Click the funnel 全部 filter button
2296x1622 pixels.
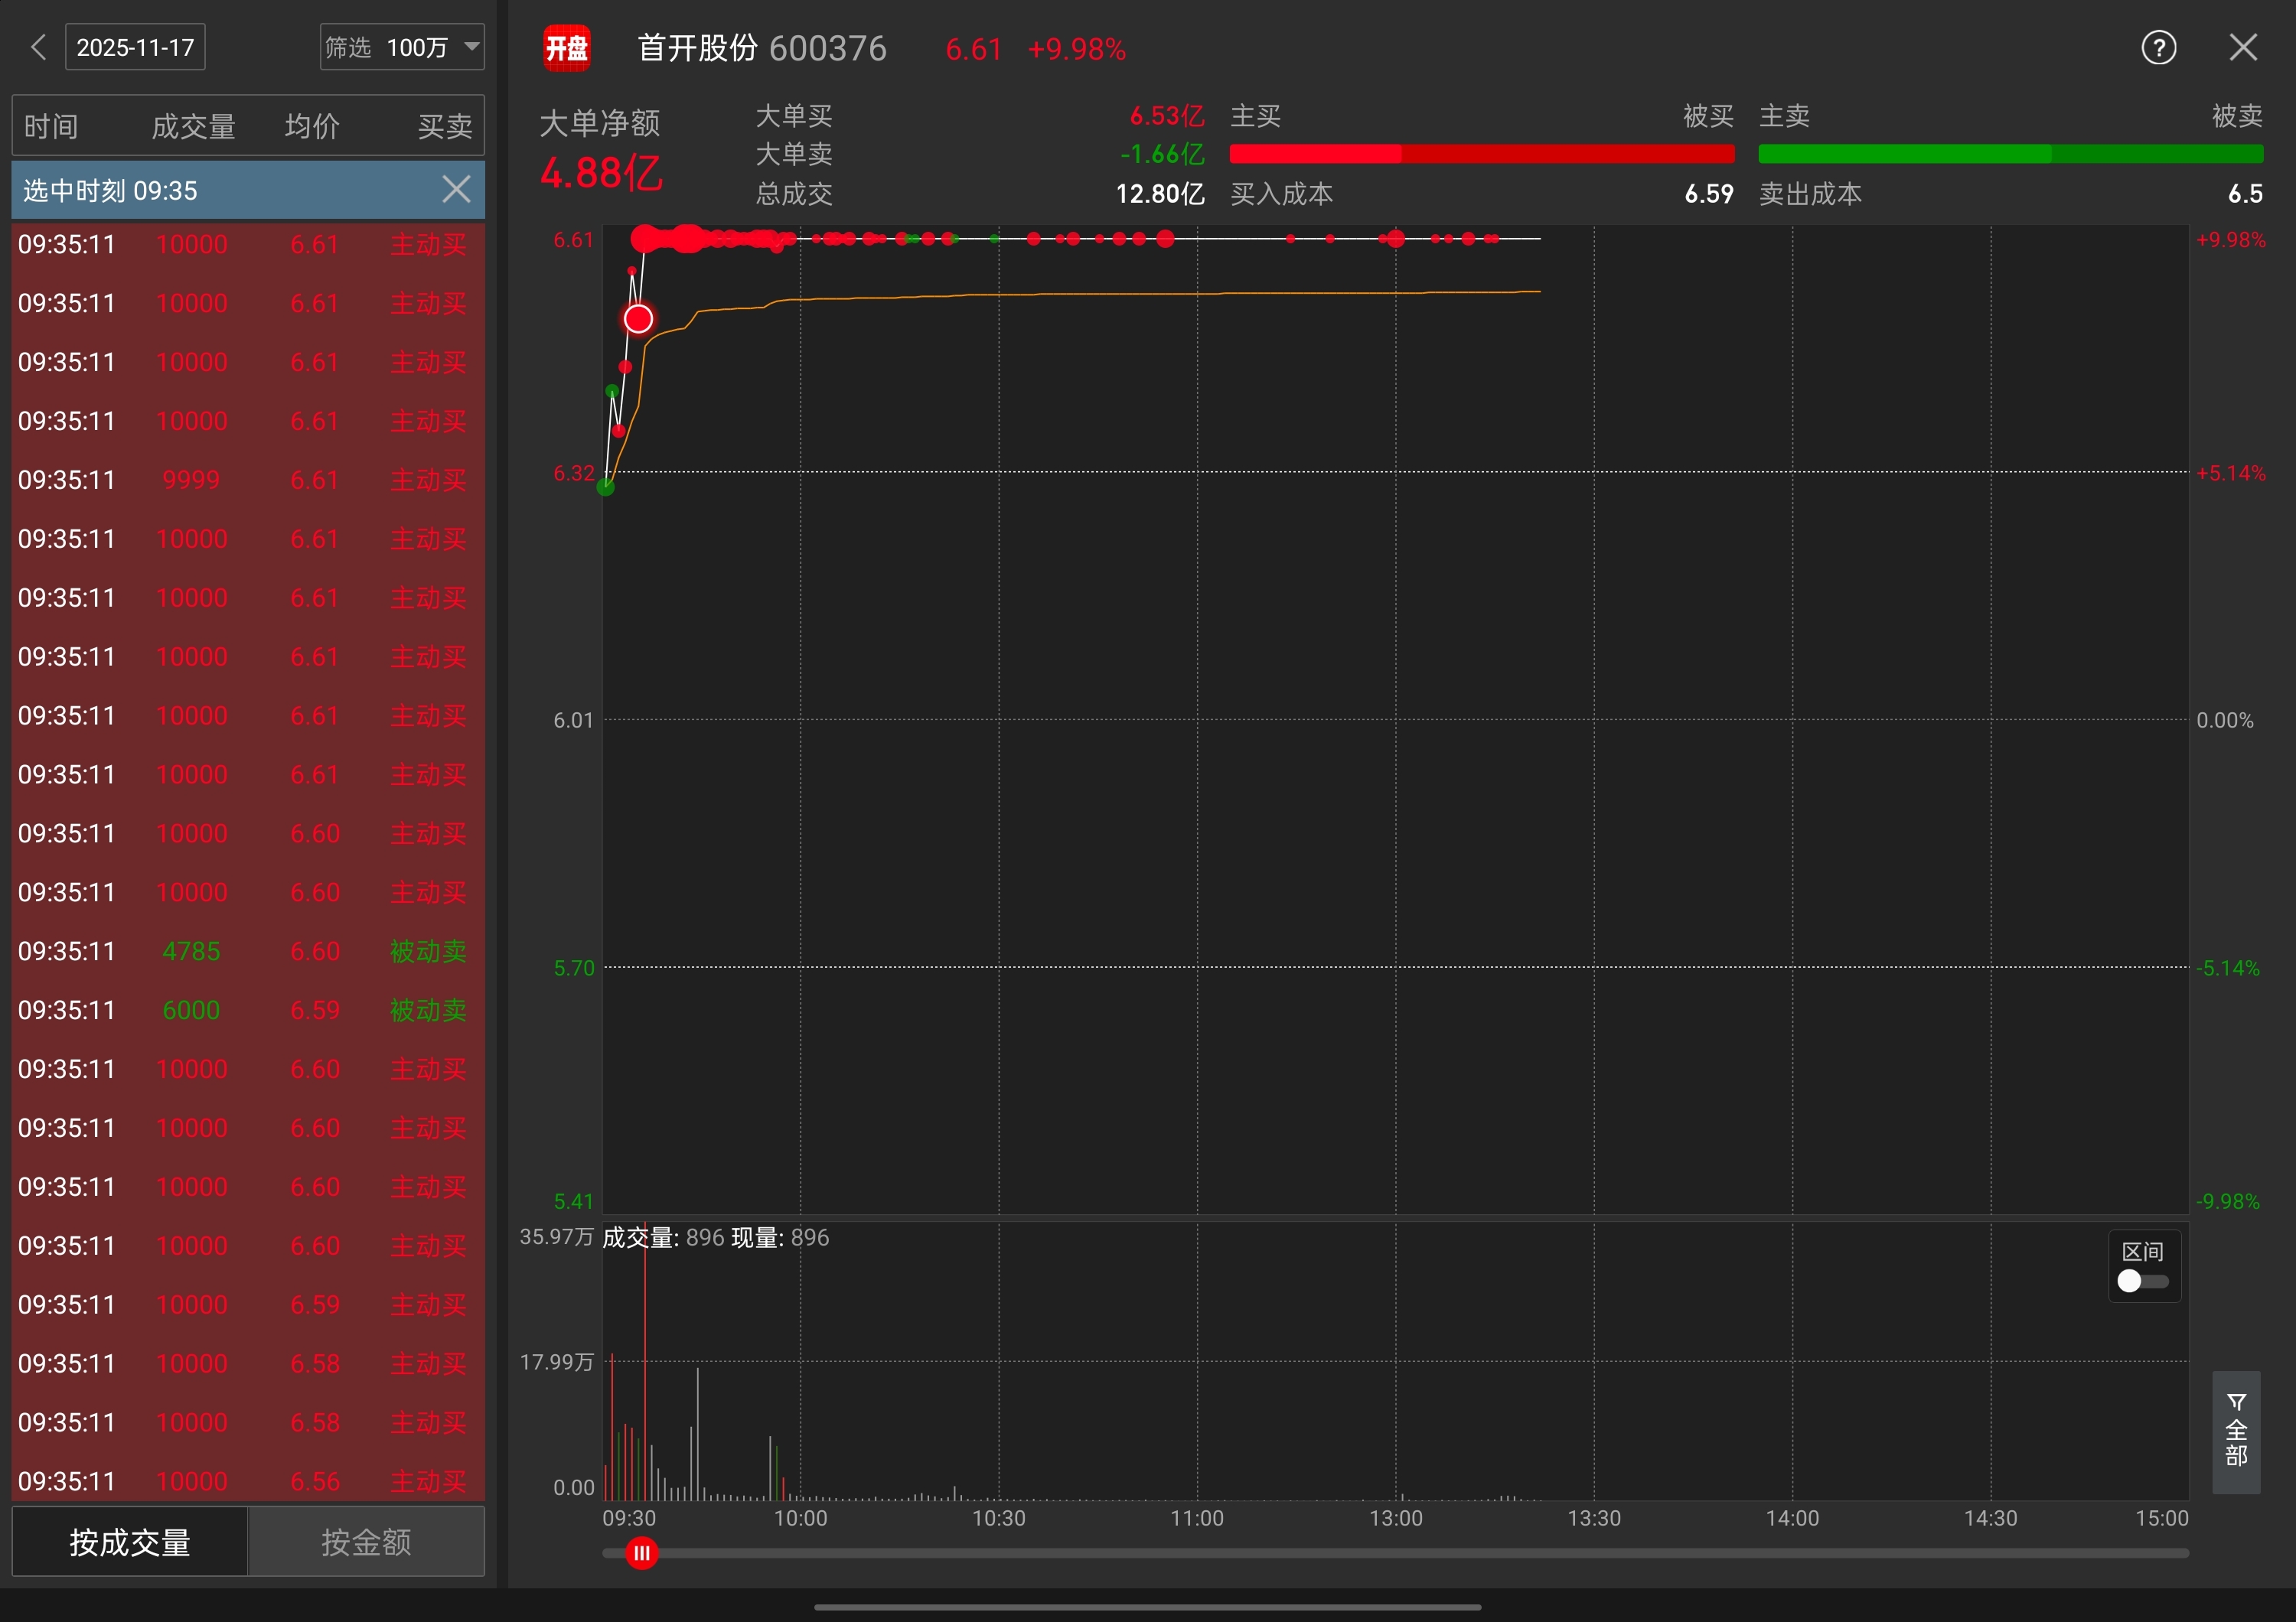coord(2236,1431)
